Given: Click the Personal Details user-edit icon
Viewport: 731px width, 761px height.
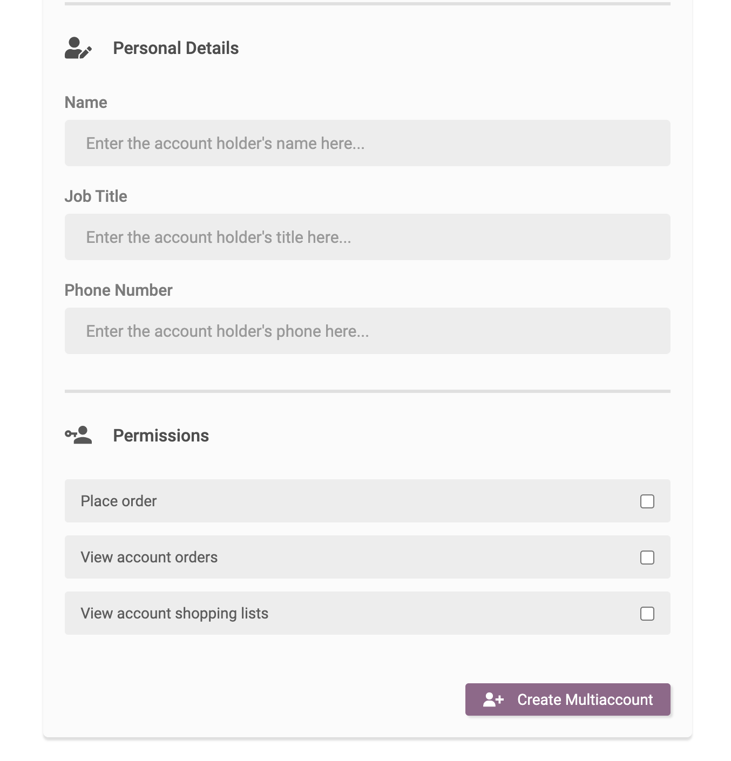Looking at the screenshot, I should coord(78,48).
